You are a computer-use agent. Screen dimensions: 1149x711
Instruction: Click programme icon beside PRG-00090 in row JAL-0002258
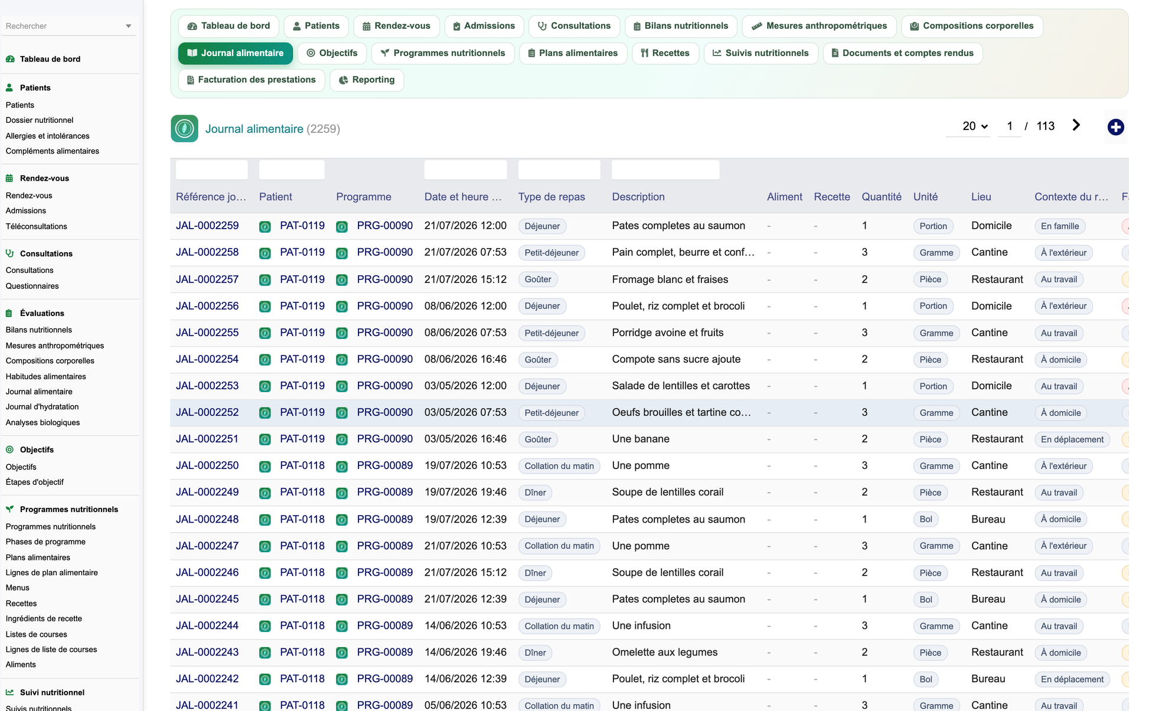tap(342, 253)
